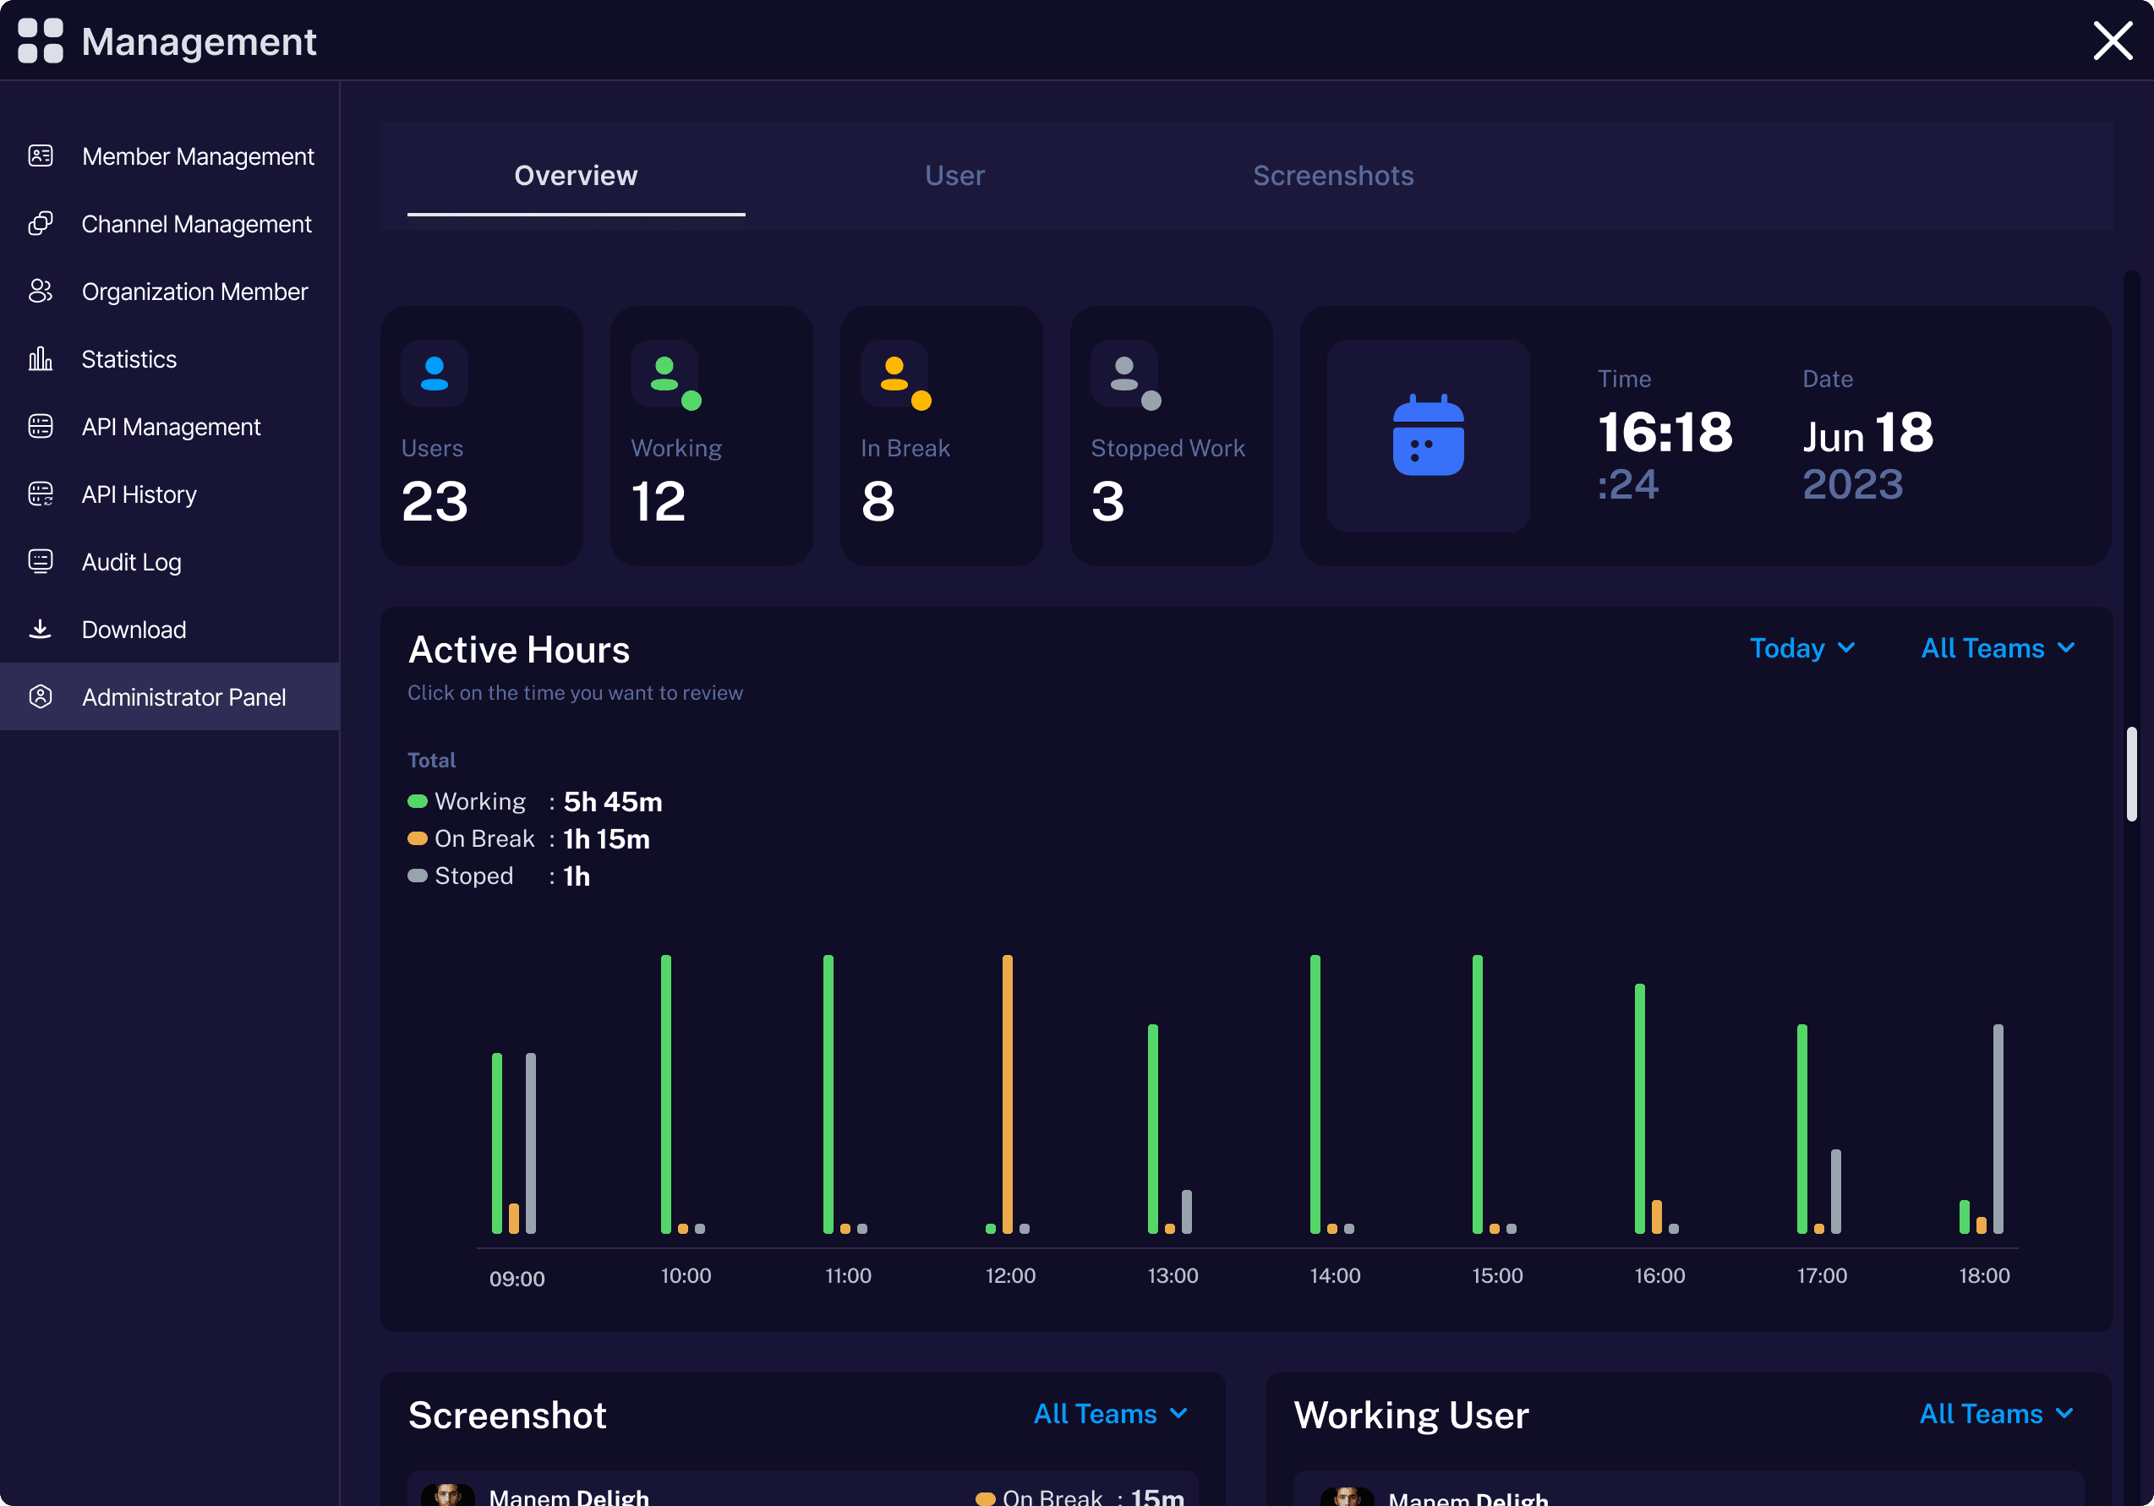This screenshot has height=1506, width=2154.
Task: Click the blue calendar icon
Action: coord(1428,436)
